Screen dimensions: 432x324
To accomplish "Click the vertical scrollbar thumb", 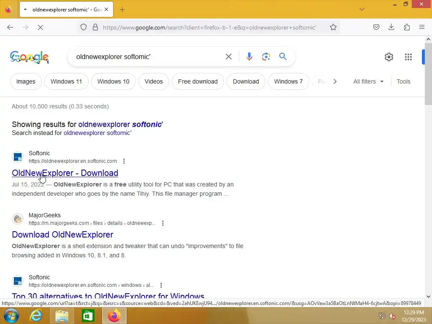I will point(428,74).
